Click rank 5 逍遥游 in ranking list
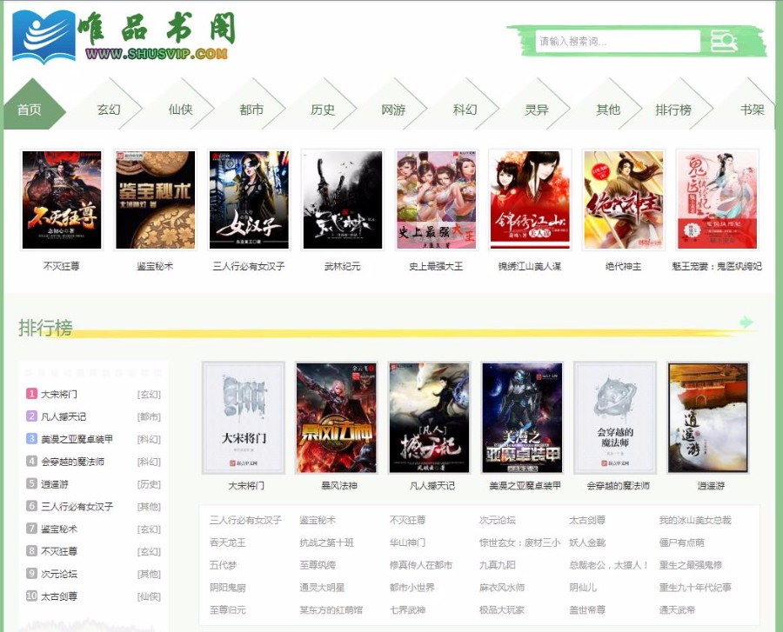The width and height of the screenshot is (783, 632). point(55,484)
